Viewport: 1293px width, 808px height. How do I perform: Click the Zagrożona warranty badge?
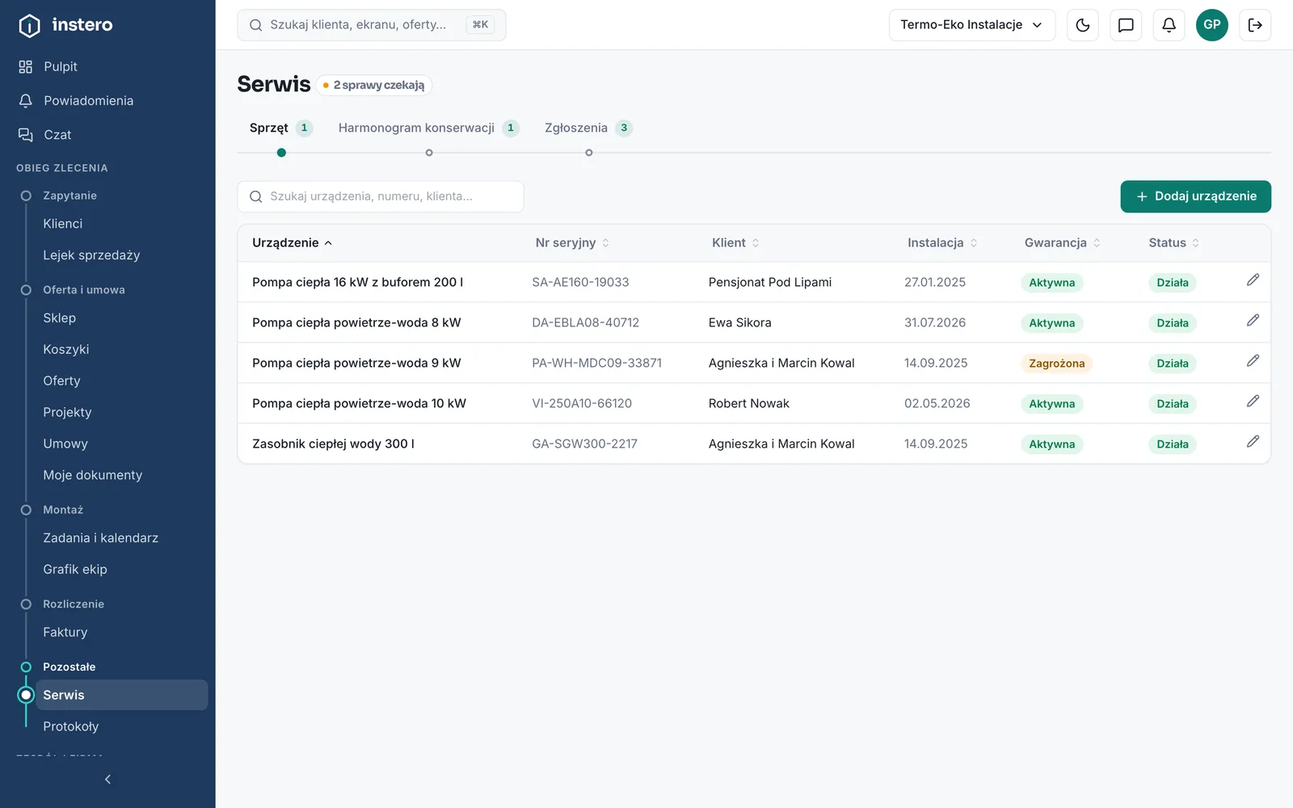click(1056, 364)
